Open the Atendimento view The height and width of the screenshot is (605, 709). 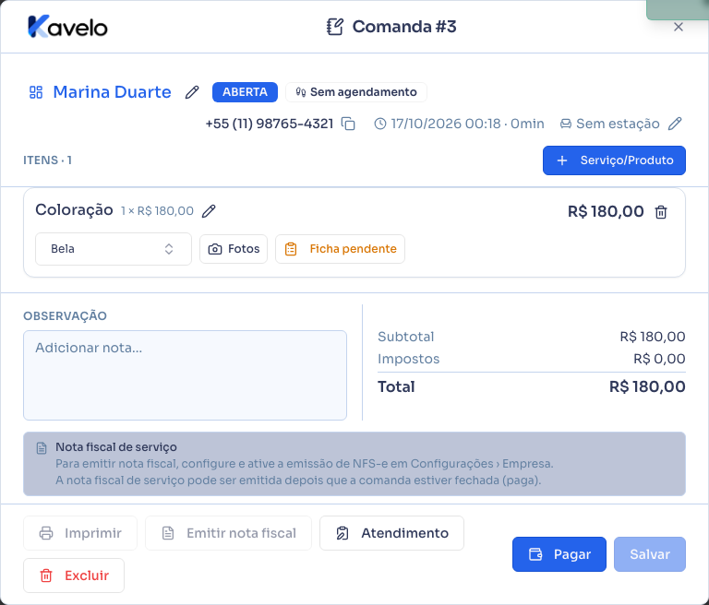coord(391,533)
